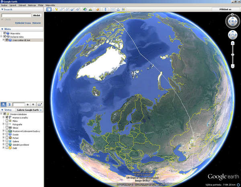
Task: Enable the Oceán layer checkbox
Action: (7, 134)
